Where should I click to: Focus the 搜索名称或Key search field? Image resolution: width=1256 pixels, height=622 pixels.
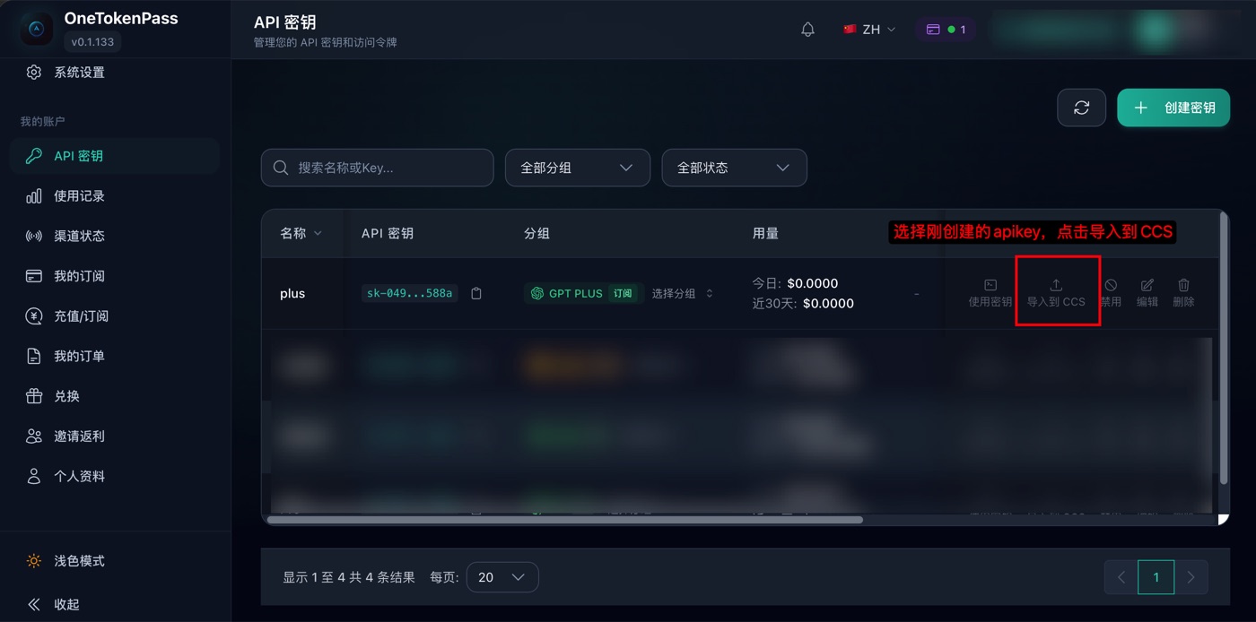coord(378,168)
